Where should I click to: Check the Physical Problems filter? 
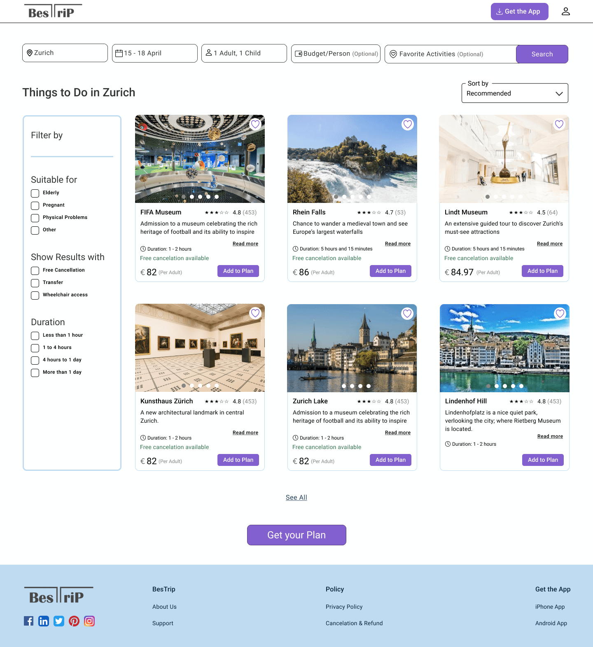(35, 218)
